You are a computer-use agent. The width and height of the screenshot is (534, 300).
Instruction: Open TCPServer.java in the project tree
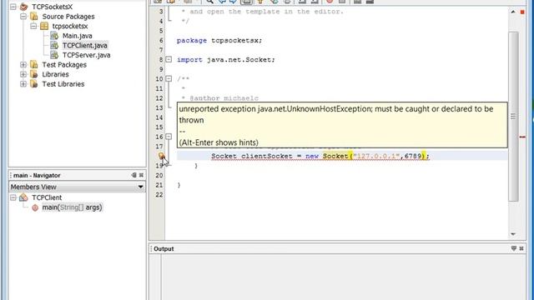tap(87, 55)
